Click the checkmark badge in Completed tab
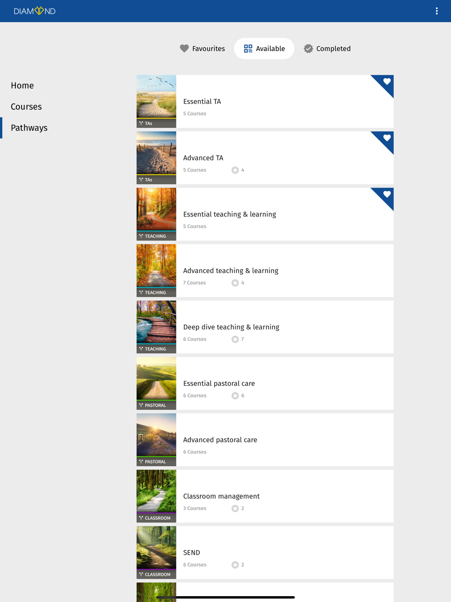The height and width of the screenshot is (602, 451). click(x=308, y=48)
